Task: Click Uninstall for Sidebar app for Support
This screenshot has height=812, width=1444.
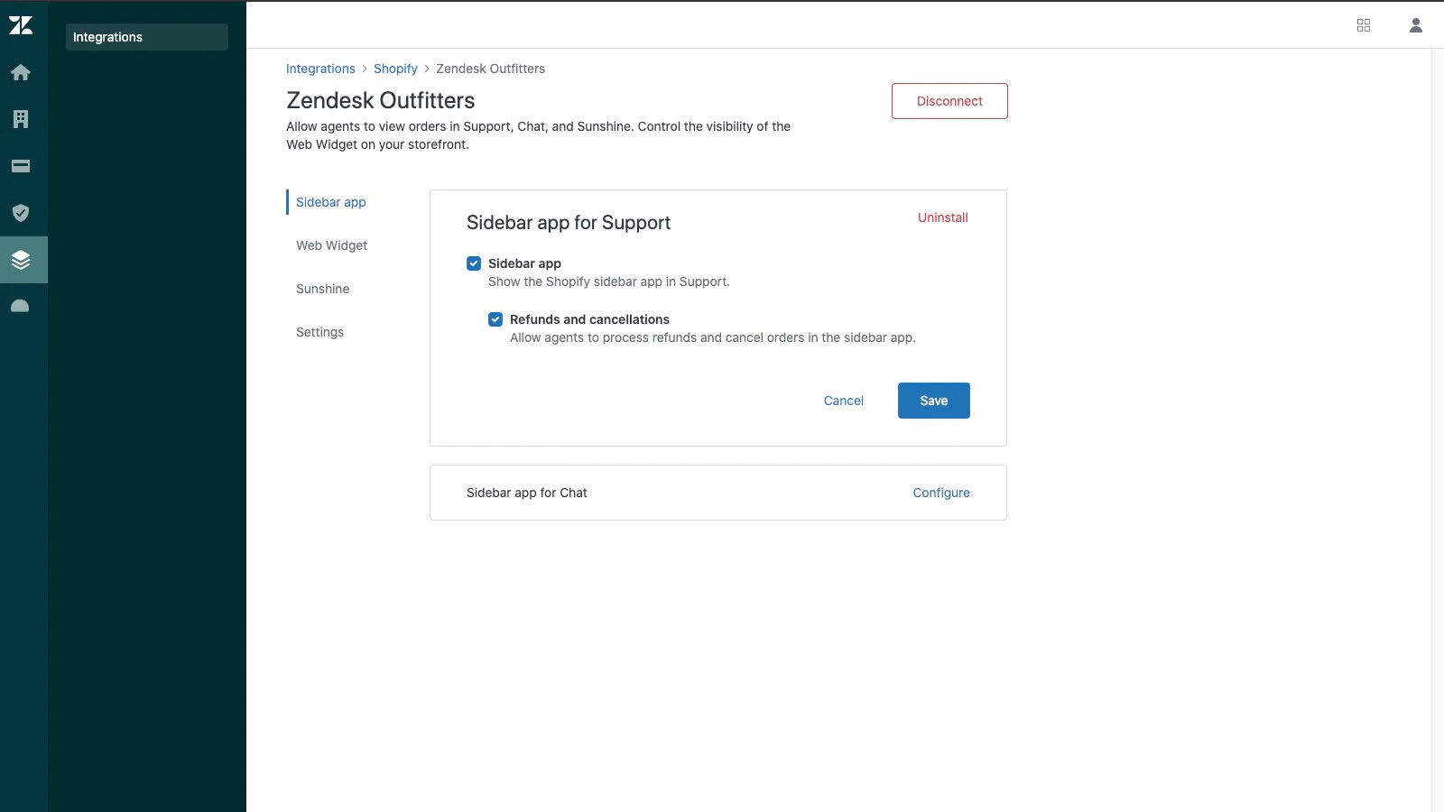Action: click(x=942, y=217)
